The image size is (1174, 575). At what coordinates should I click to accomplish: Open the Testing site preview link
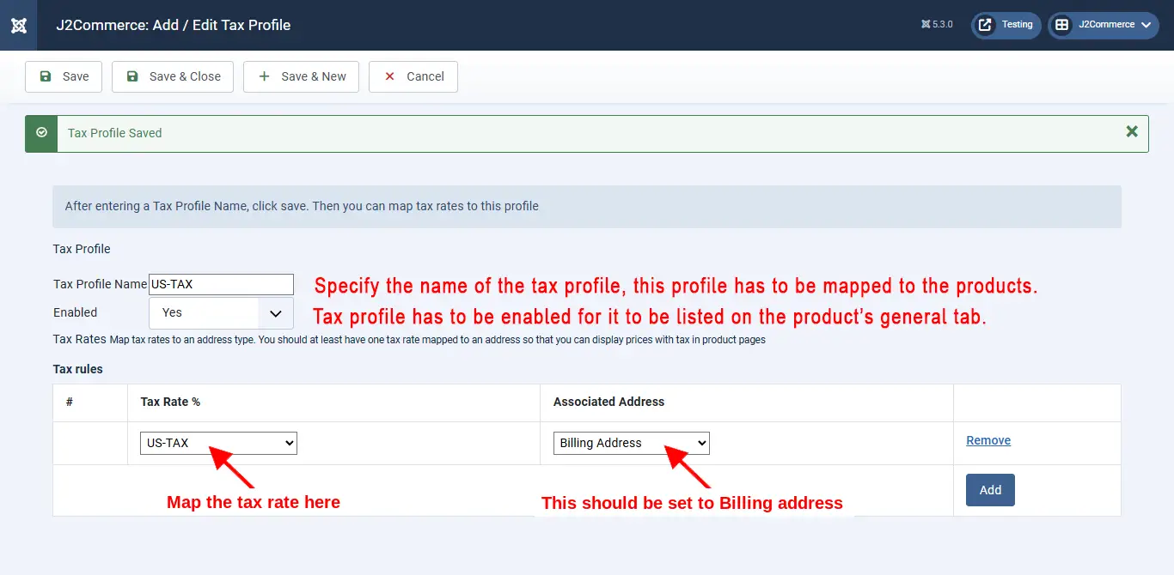[x=1006, y=25]
